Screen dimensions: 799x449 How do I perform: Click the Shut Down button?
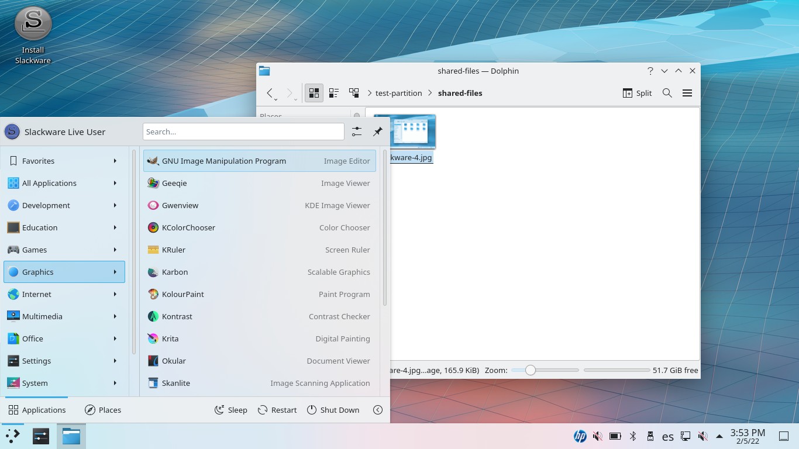point(333,410)
